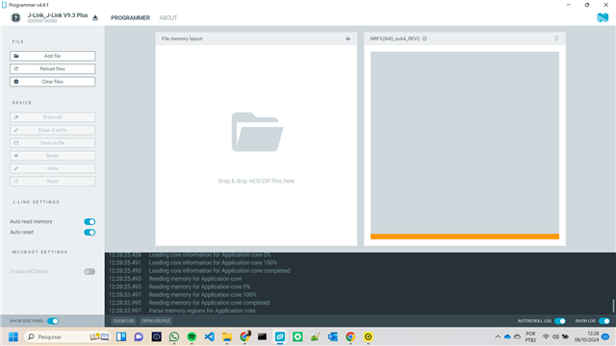This screenshot has height=346, width=616.
Task: Click the Open log file button
Action: click(156, 321)
